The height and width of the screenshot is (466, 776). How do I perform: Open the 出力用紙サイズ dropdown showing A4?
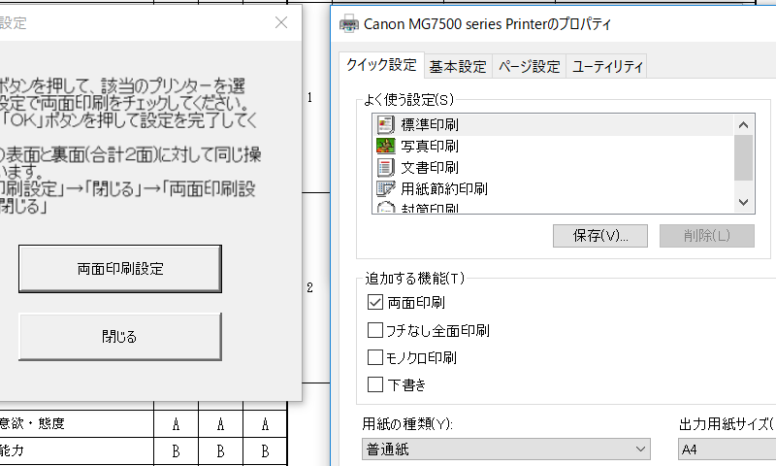coord(726,449)
